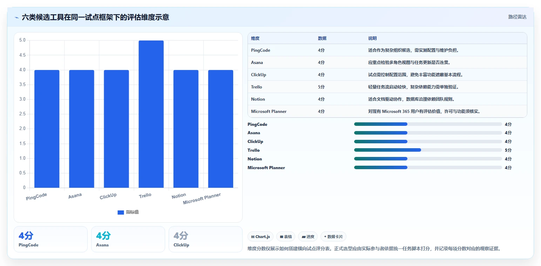Click the 表格 chip
The image size is (541, 266).
pyautogui.click(x=286, y=237)
